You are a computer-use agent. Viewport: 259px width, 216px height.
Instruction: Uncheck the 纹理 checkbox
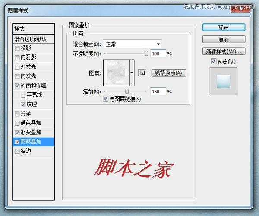(x=23, y=105)
